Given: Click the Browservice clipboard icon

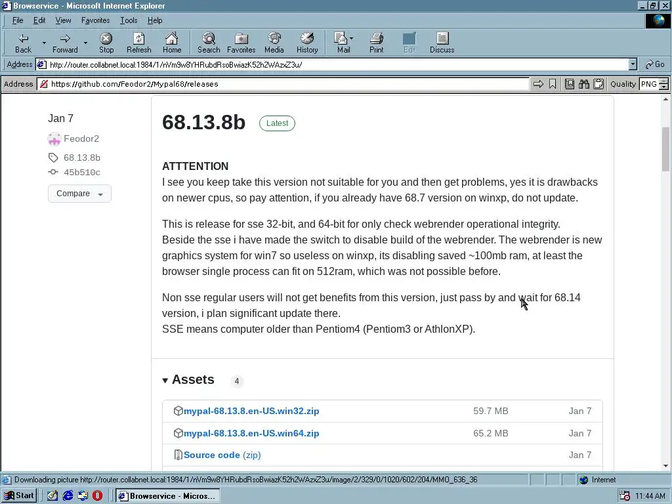Looking at the screenshot, I should point(598,84).
